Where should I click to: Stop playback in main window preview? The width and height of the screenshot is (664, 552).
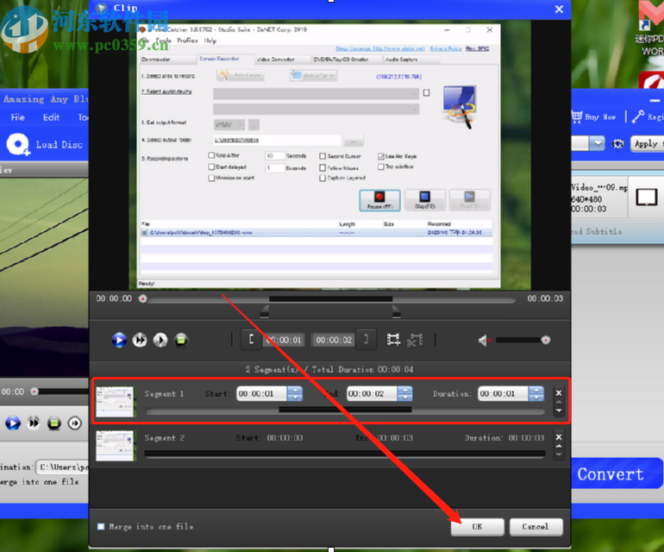tap(54, 423)
